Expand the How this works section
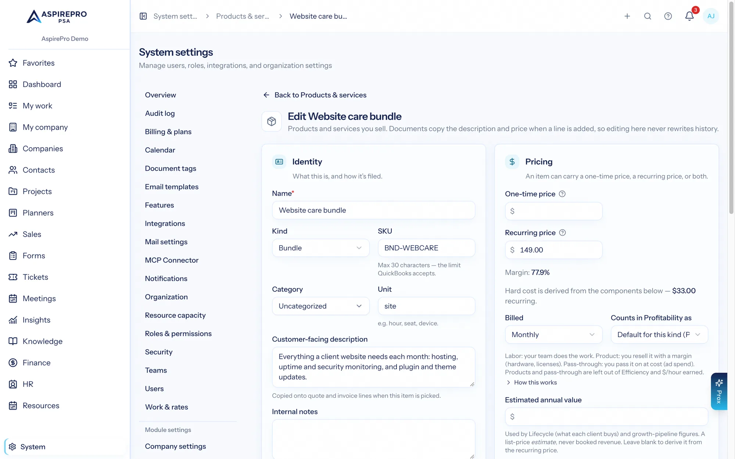Viewport: 735px width, 459px height. pos(531,383)
